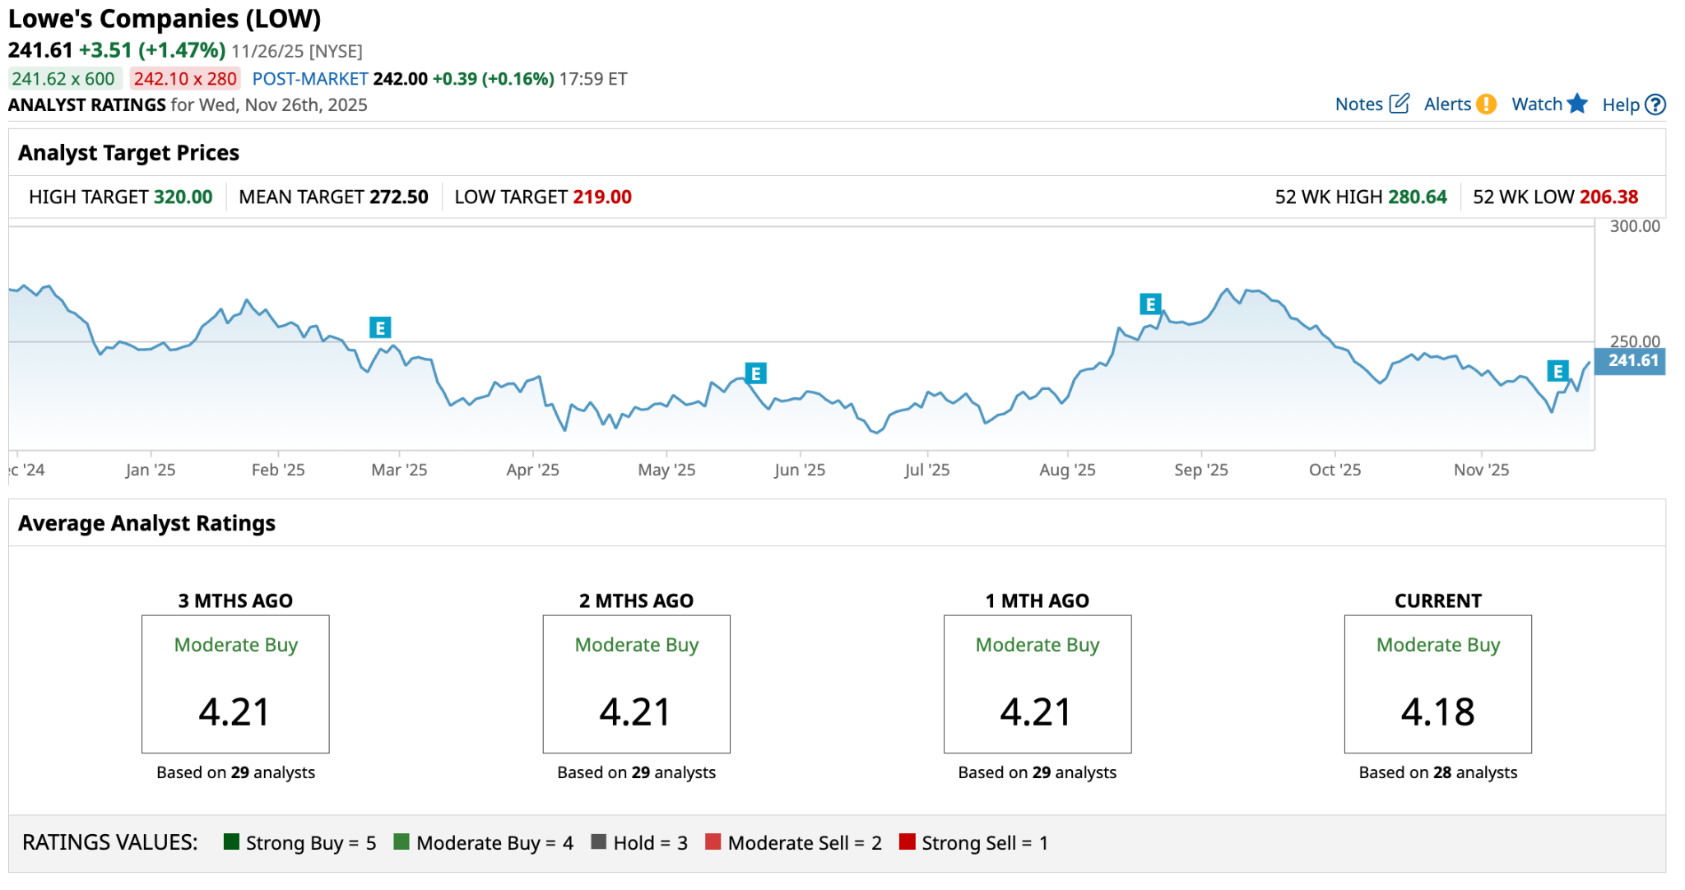
Task: Click the Watch link text
Action: 1536,104
